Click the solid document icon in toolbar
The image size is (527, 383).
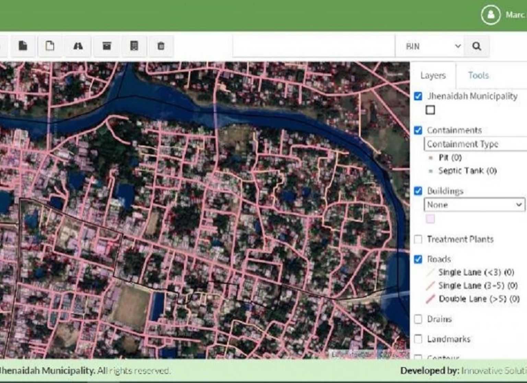(23, 46)
